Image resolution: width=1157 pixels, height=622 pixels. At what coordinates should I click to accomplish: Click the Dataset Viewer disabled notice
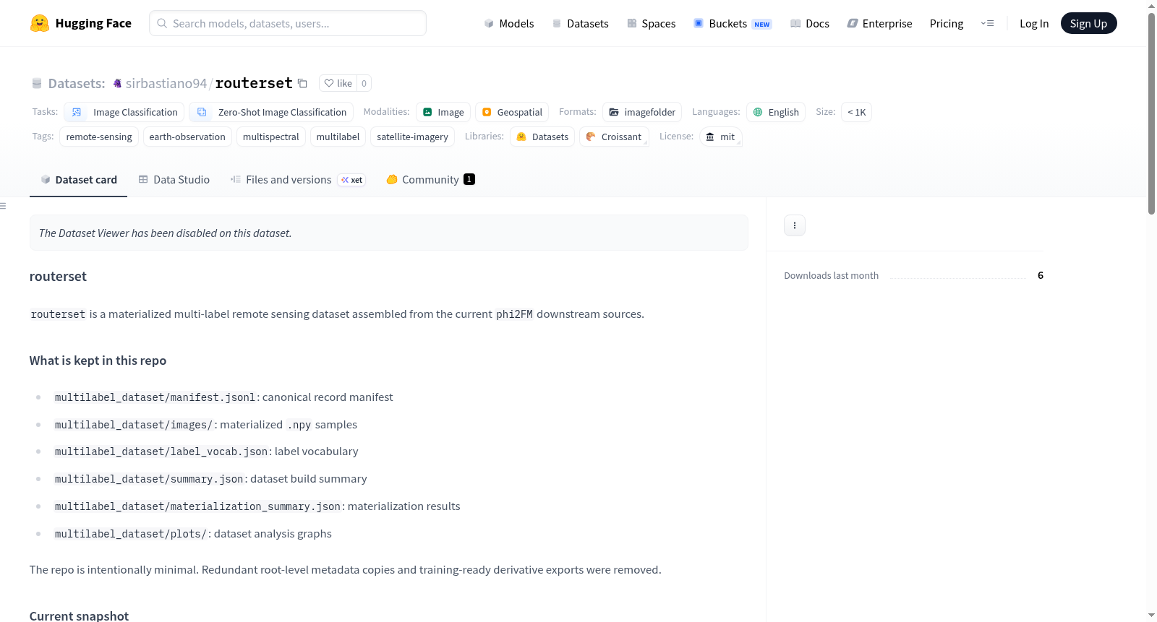(x=389, y=233)
